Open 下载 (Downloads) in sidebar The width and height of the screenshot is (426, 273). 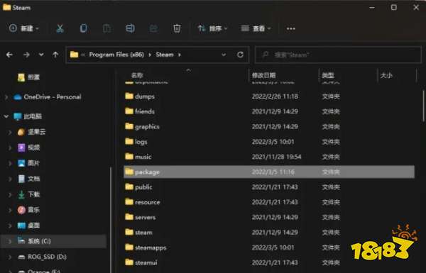(x=33, y=194)
